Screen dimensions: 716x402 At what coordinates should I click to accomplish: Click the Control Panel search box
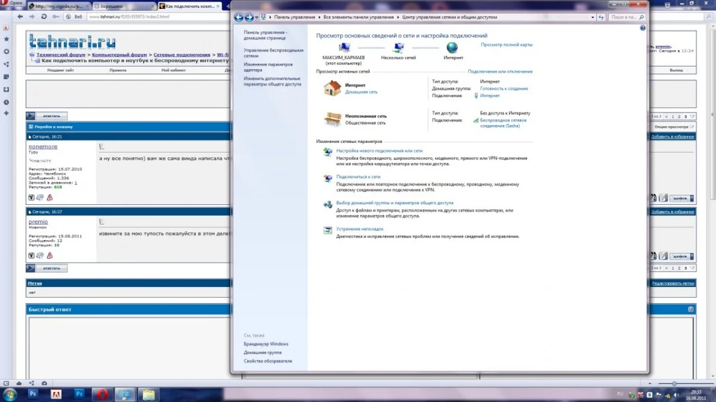pyautogui.click(x=626, y=17)
